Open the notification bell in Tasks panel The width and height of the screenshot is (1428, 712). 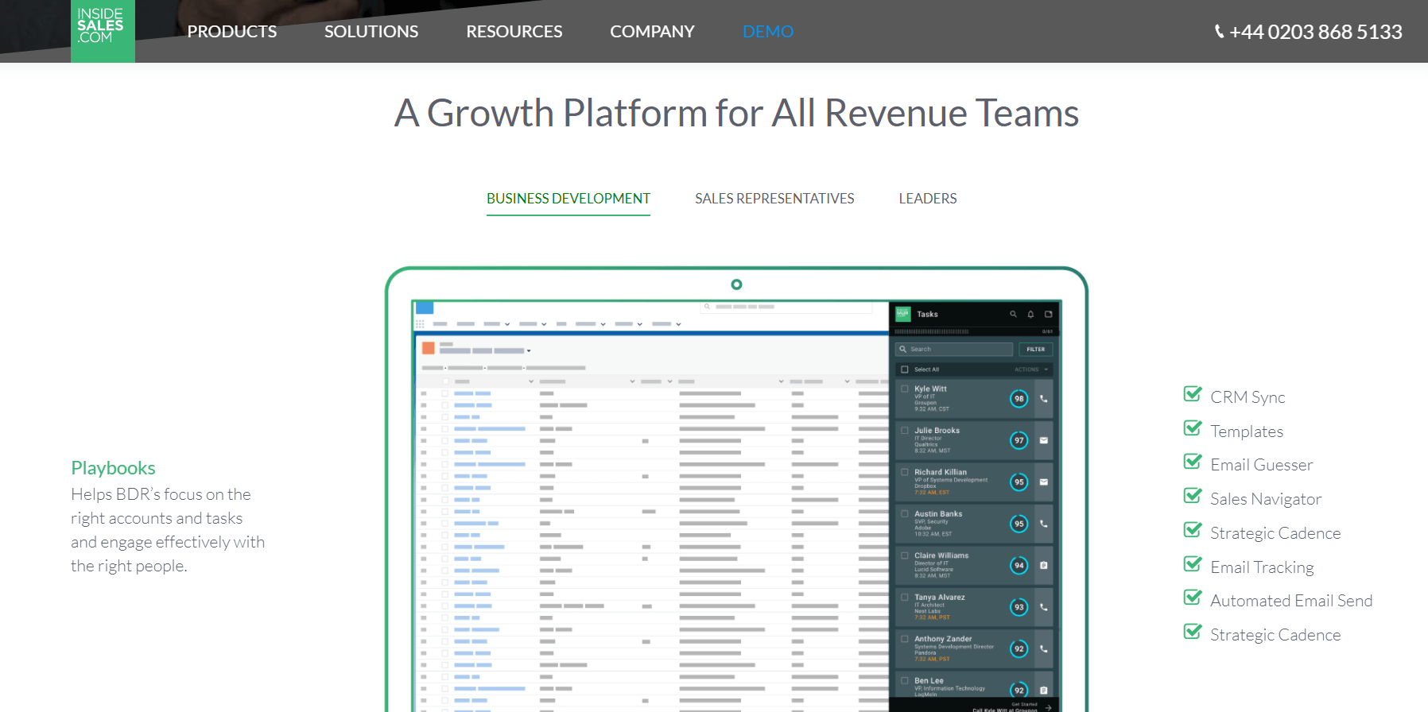coord(1030,315)
